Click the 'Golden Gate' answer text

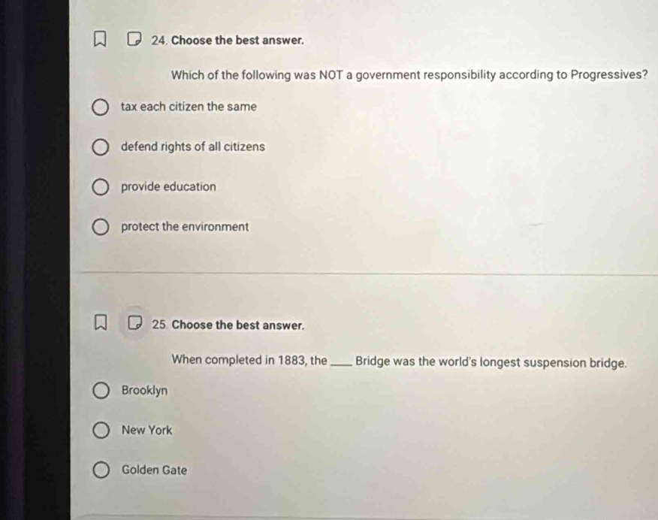pos(154,470)
